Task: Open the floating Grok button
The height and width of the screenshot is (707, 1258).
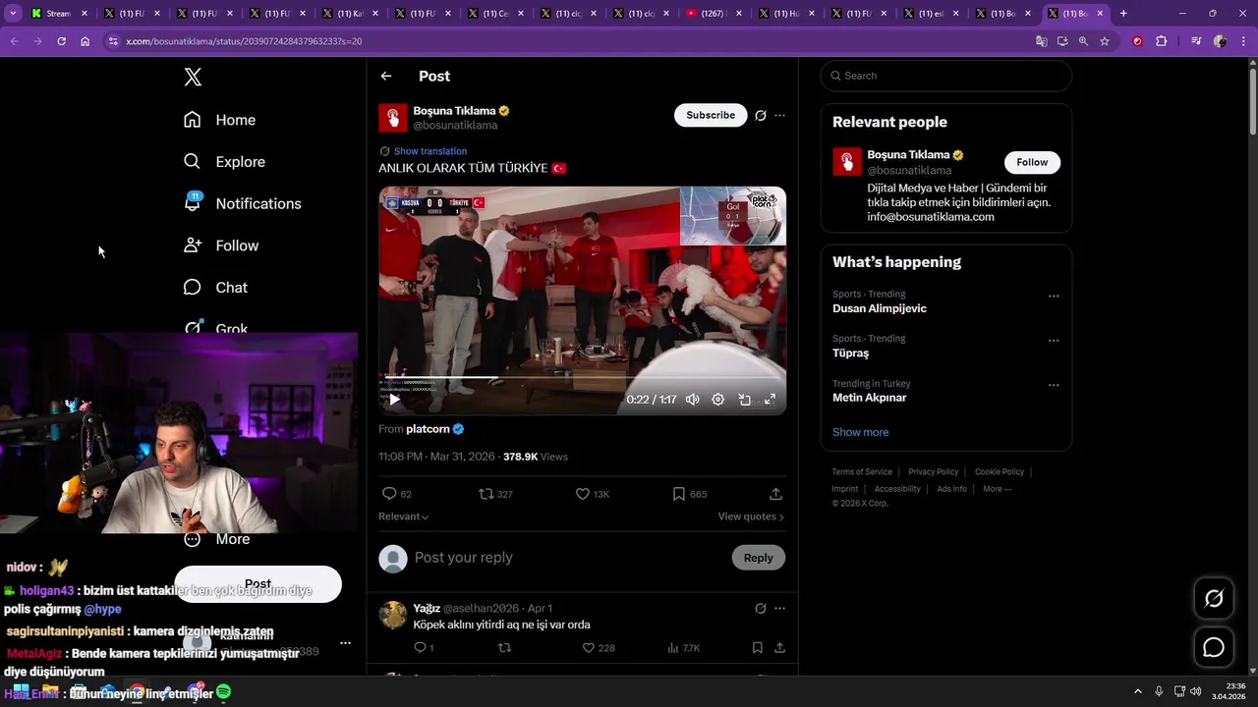Action: point(1214,599)
